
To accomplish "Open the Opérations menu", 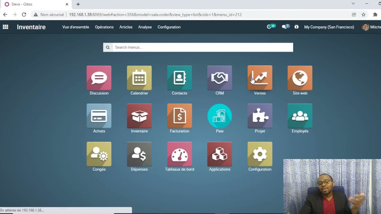I will [x=104, y=27].
